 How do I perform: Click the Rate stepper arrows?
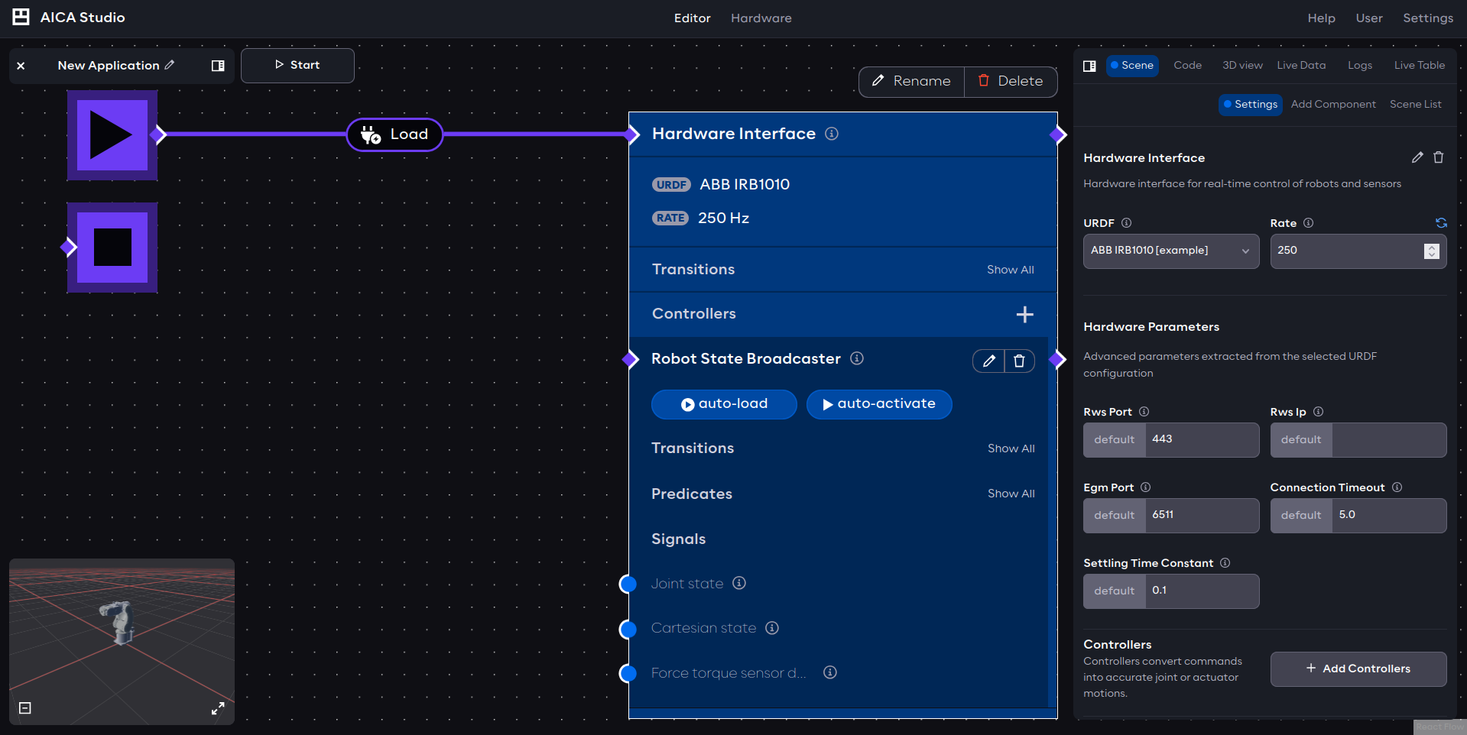1431,251
